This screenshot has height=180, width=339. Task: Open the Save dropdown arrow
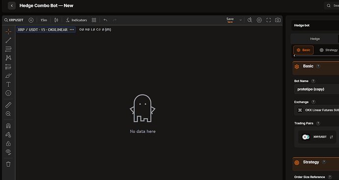click(241, 20)
